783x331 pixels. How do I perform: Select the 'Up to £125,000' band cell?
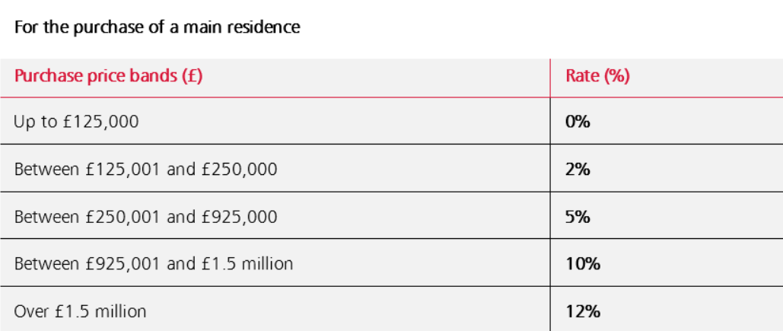coord(77,121)
